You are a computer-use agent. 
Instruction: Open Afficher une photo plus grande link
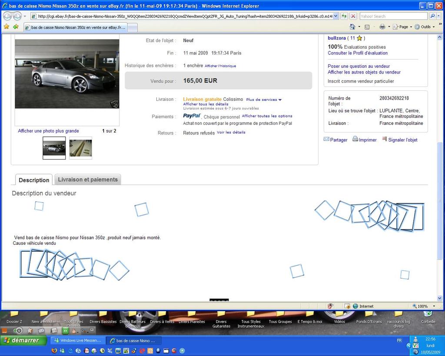click(48, 131)
